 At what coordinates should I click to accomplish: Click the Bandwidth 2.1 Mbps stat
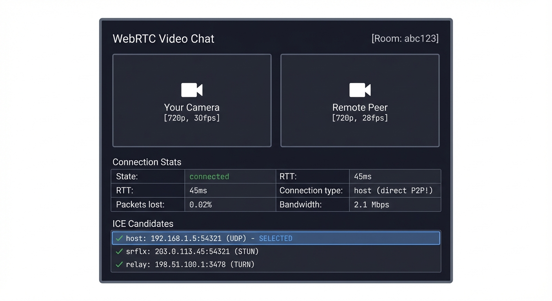[371, 204]
